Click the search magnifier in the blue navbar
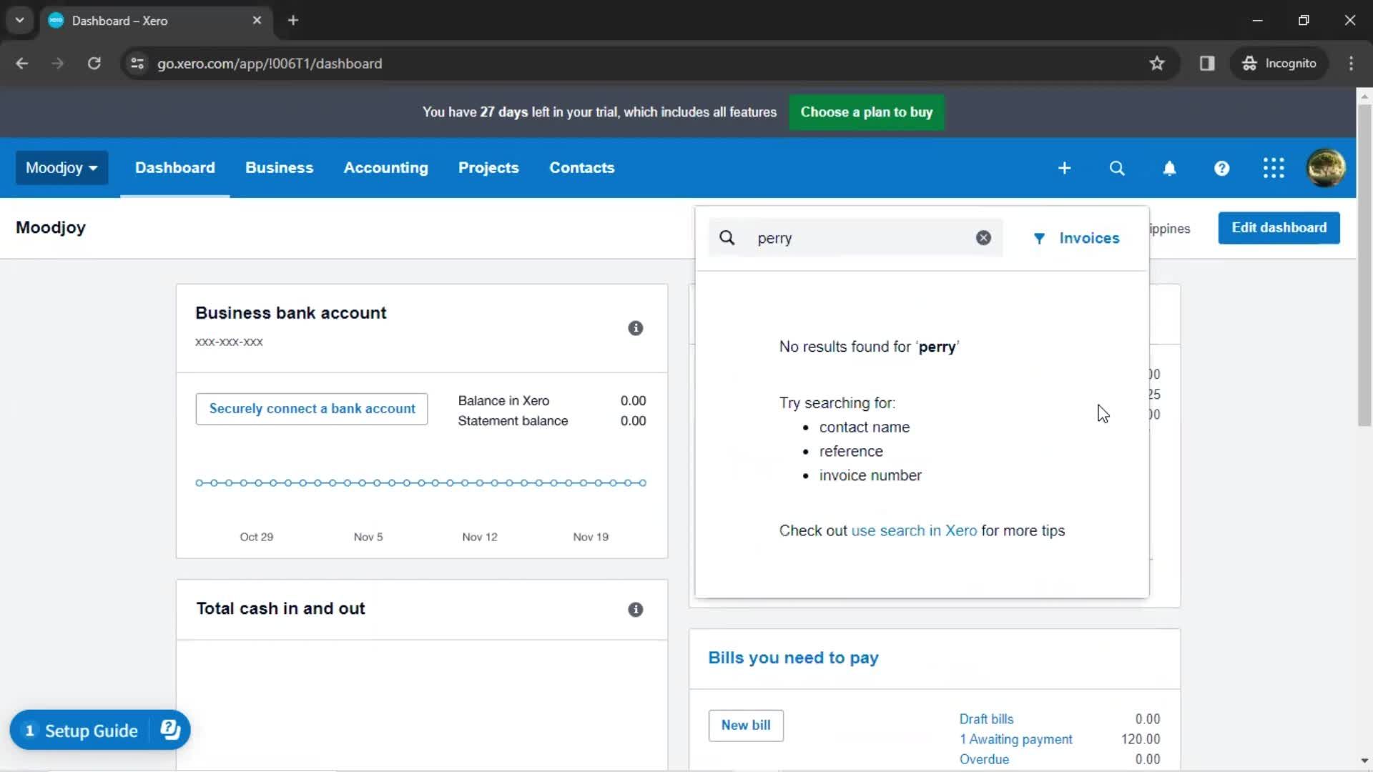The image size is (1373, 772). [1117, 168]
